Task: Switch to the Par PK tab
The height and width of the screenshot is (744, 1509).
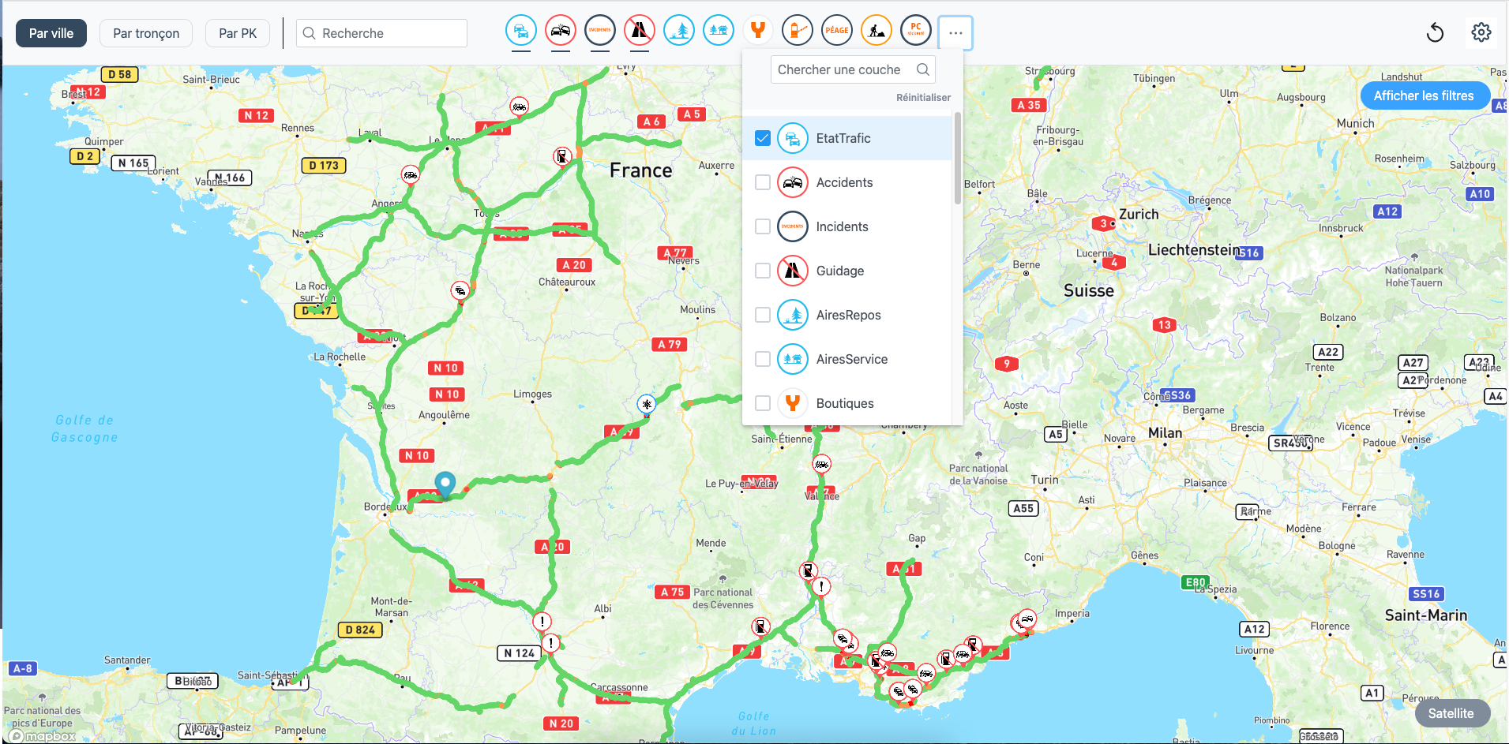Action: coord(238,33)
